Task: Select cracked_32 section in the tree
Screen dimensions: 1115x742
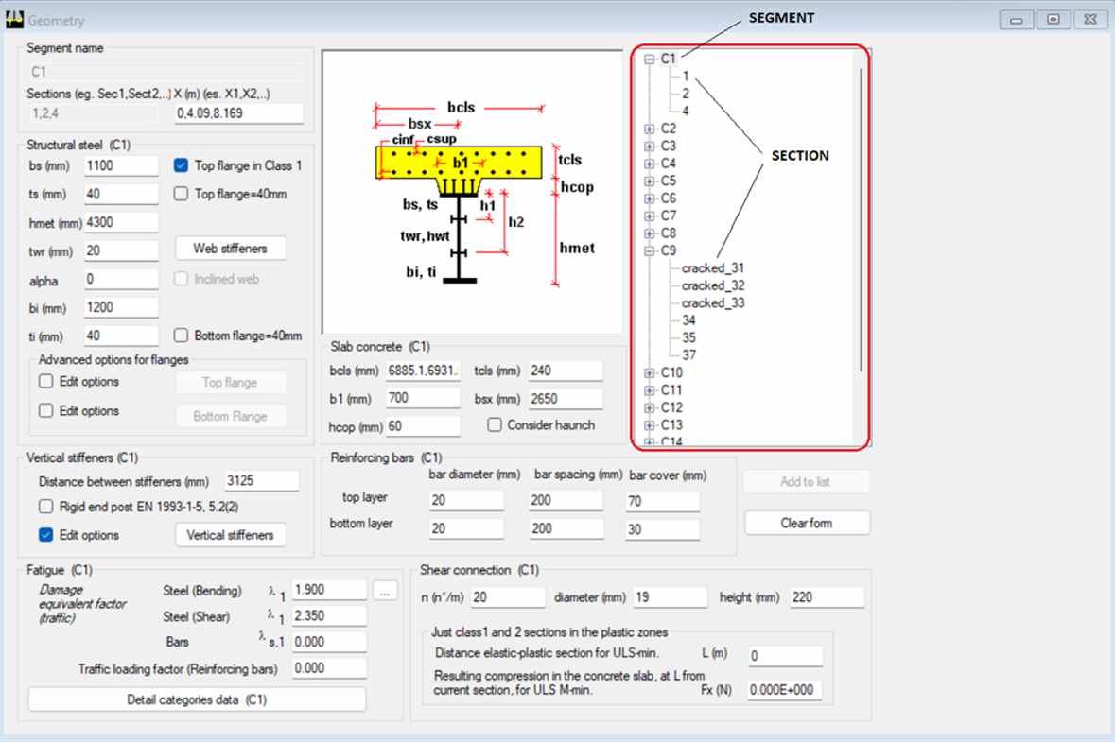Action: coord(712,285)
